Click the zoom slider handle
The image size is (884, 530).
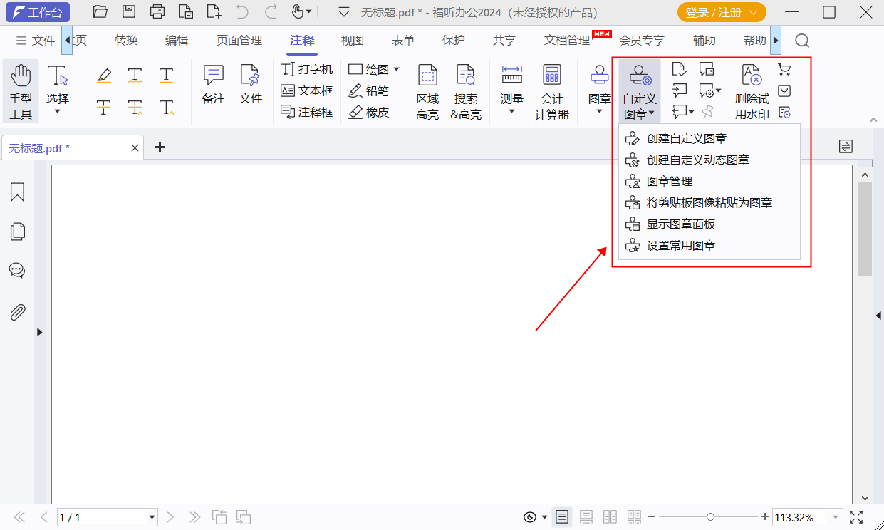[710, 516]
